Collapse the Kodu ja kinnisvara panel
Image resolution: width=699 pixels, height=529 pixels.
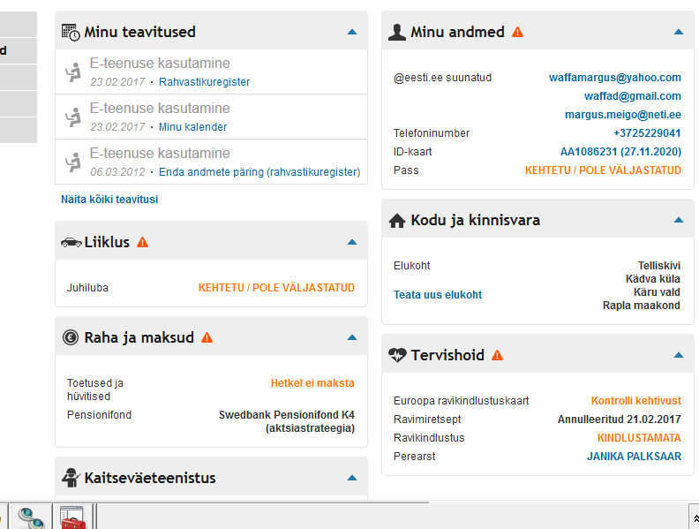click(x=679, y=220)
